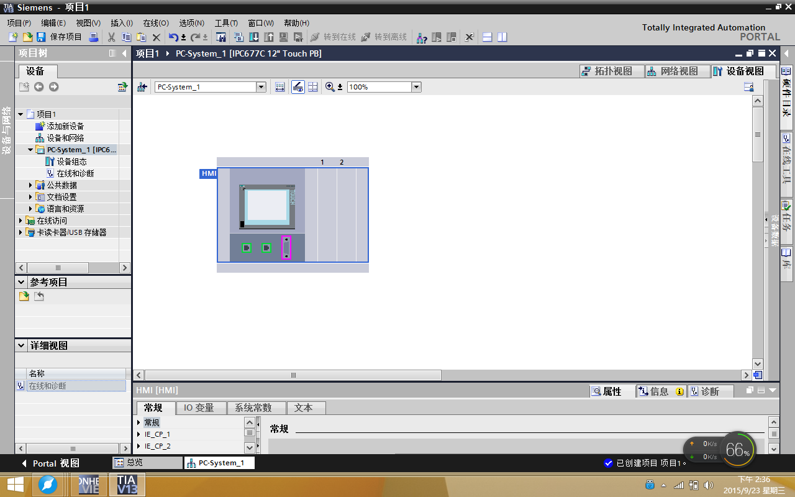The width and height of the screenshot is (795, 497).
Task: Click the Undo arrow icon
Action: 173,37
